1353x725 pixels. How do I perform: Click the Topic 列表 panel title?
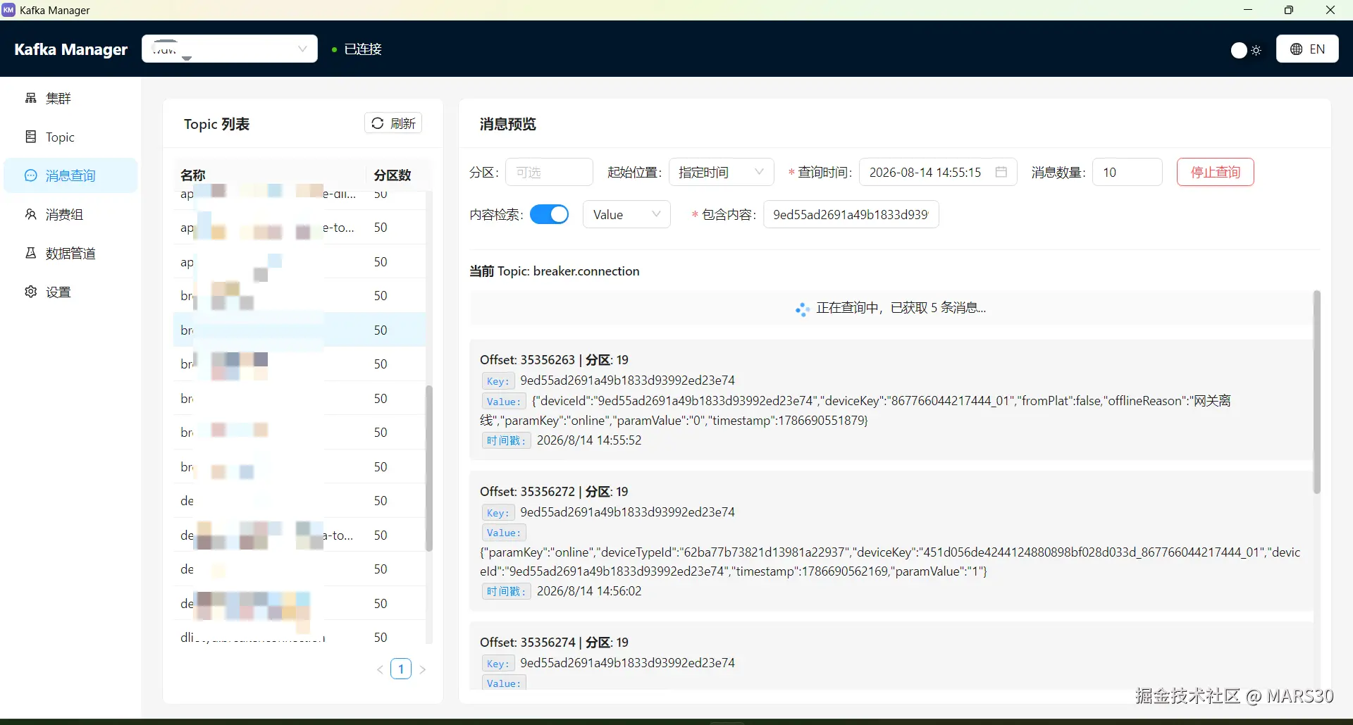[216, 124]
